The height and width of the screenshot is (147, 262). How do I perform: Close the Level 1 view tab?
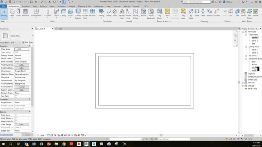pos(53,29)
